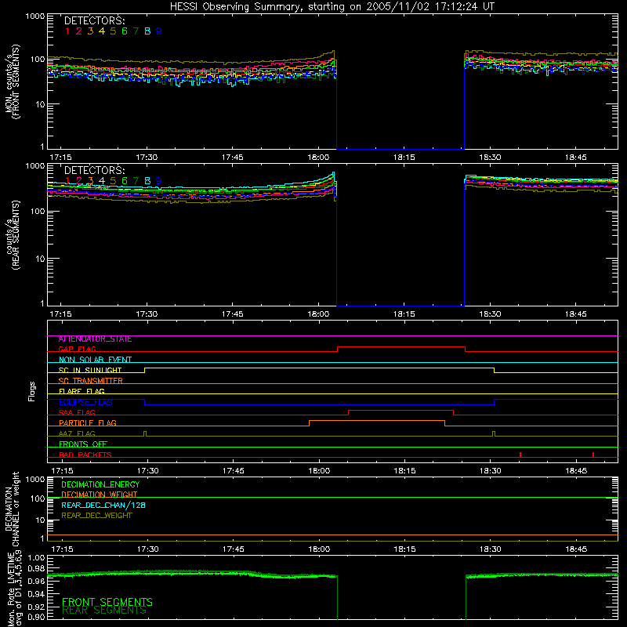The width and height of the screenshot is (627, 627).
Task: Click the FRONTS_OFF flag label
Action: 83,444
